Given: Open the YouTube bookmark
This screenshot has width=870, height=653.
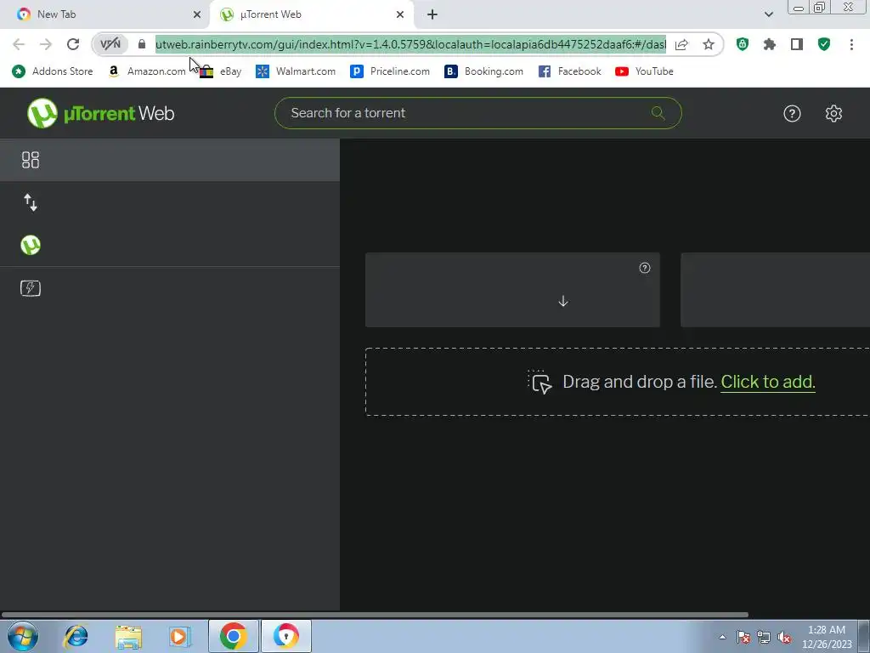Looking at the screenshot, I should click(x=644, y=71).
